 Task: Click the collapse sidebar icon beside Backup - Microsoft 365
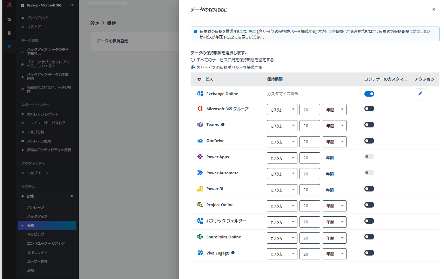click(72, 5)
